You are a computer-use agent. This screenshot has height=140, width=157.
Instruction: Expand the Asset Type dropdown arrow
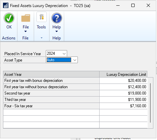[75, 60]
